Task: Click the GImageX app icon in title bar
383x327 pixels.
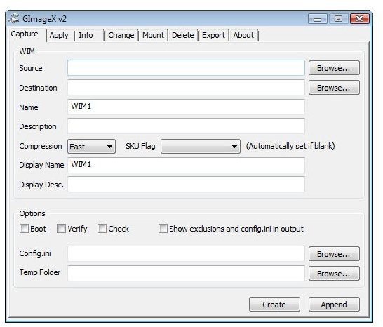Action: point(14,19)
